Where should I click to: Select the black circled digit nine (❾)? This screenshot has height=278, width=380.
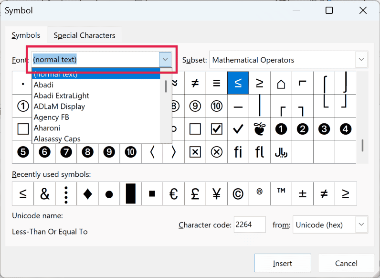point(109,152)
